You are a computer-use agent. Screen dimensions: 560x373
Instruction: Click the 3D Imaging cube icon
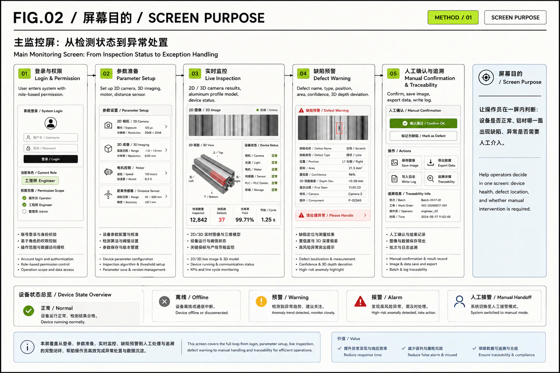point(108,149)
